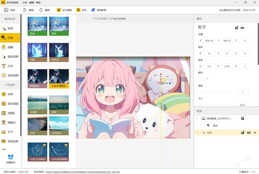Viewport: 259px width, 174px height.
Task: Click the blue horizontal gizmo handle on canvas
Action: point(170,83)
